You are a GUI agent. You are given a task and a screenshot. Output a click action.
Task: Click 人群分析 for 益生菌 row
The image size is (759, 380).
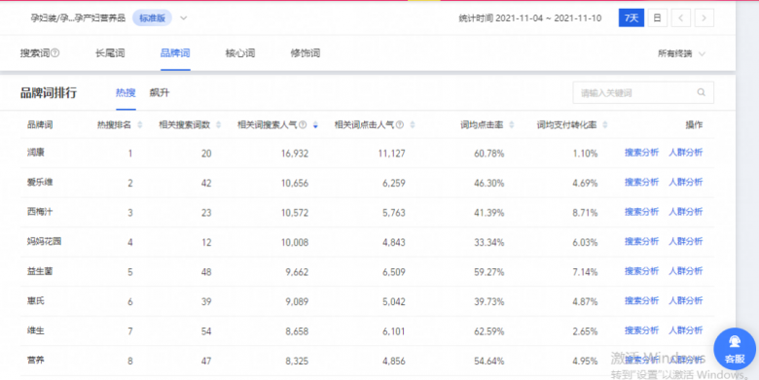pyautogui.click(x=685, y=271)
